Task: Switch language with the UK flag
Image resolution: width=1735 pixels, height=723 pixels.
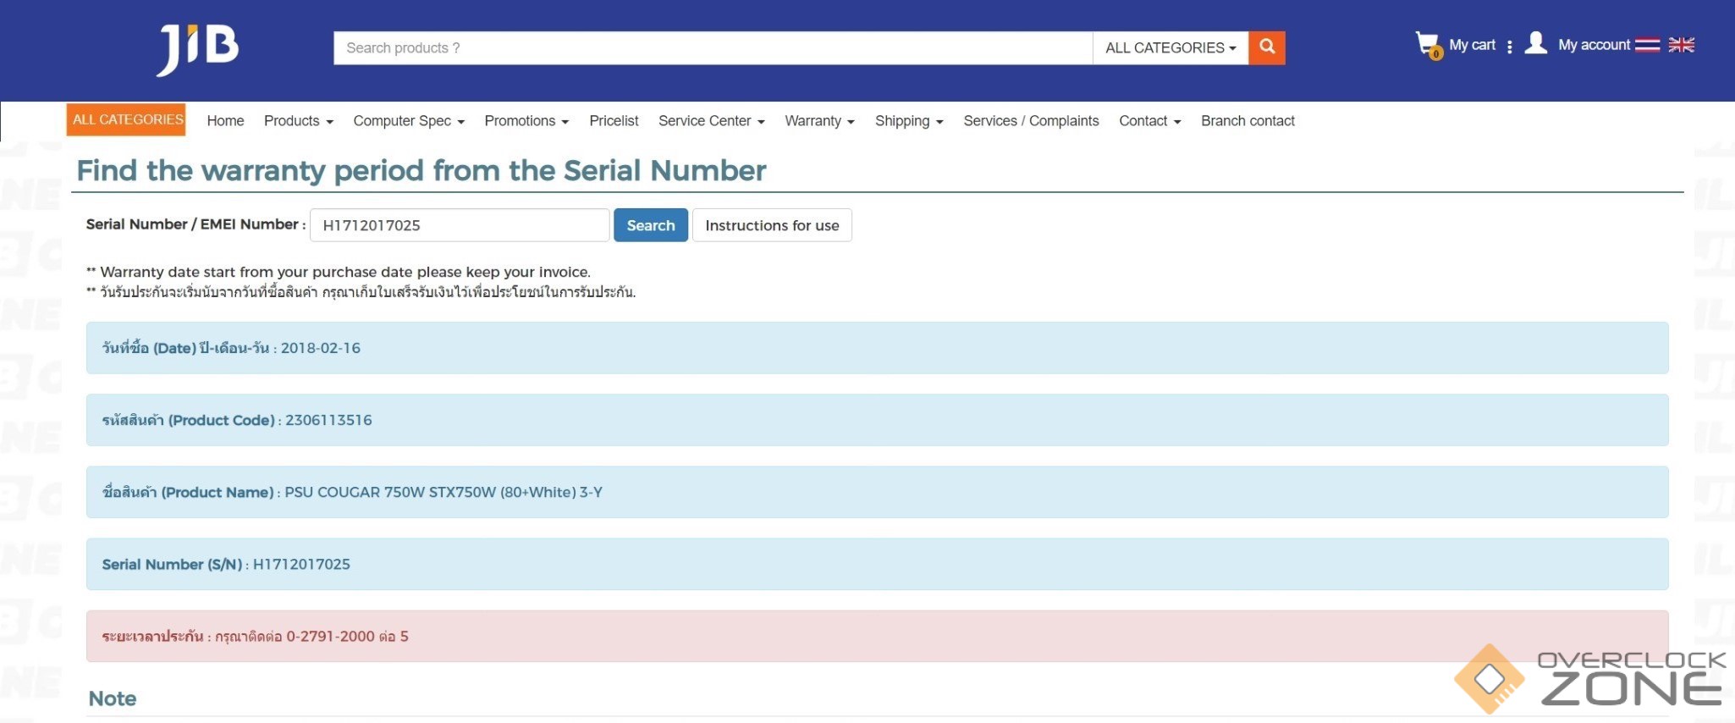Action: (x=1681, y=45)
